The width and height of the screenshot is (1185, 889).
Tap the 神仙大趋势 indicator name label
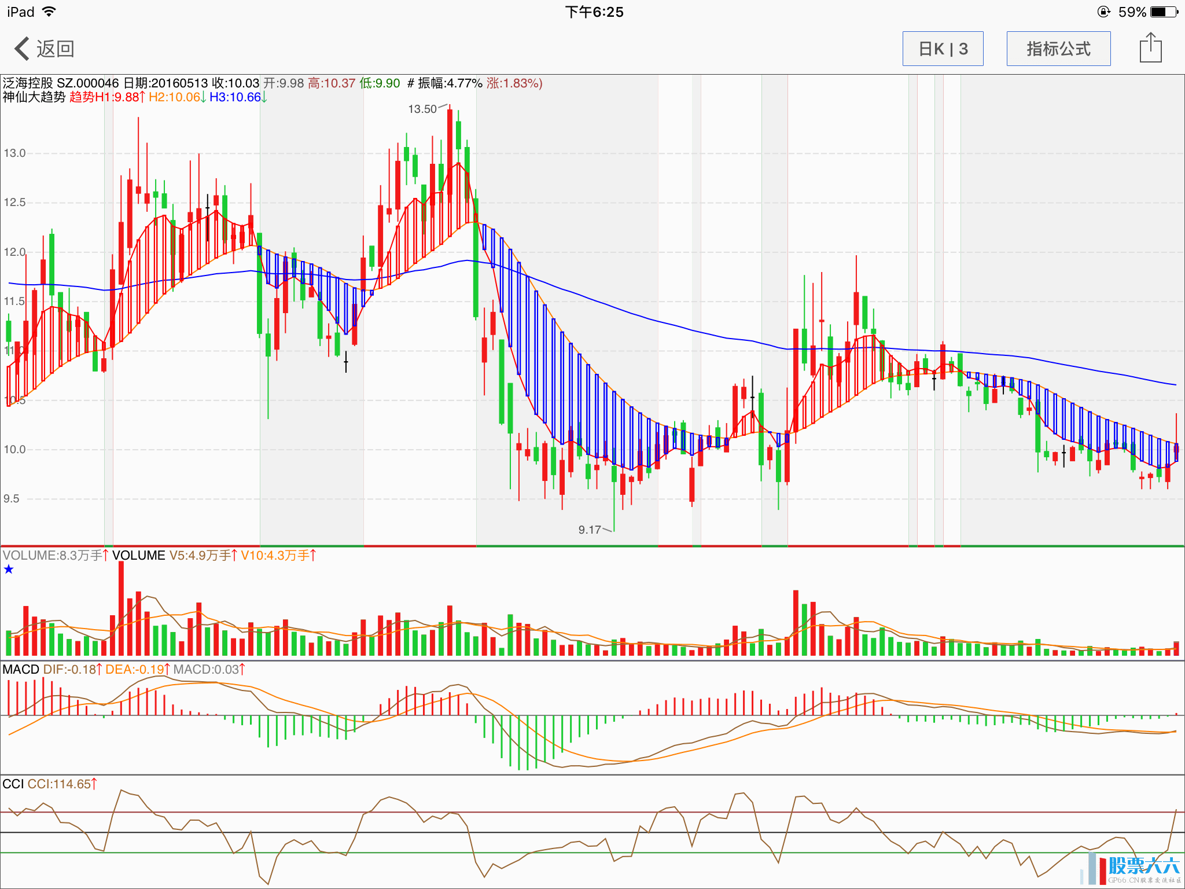(x=34, y=97)
